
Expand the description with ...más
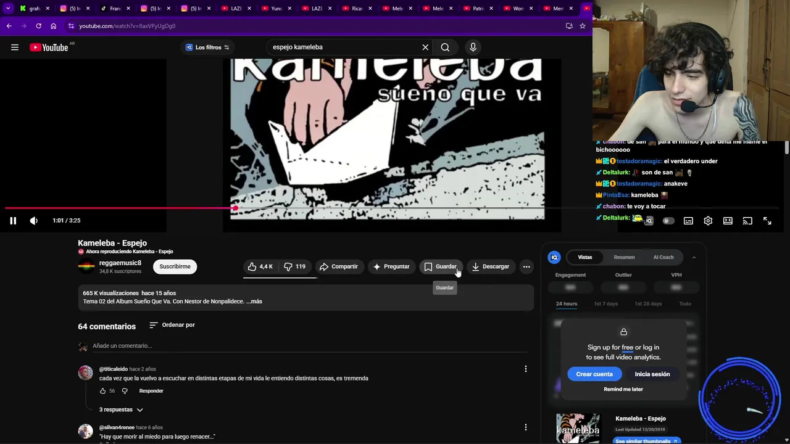pyautogui.click(x=254, y=302)
